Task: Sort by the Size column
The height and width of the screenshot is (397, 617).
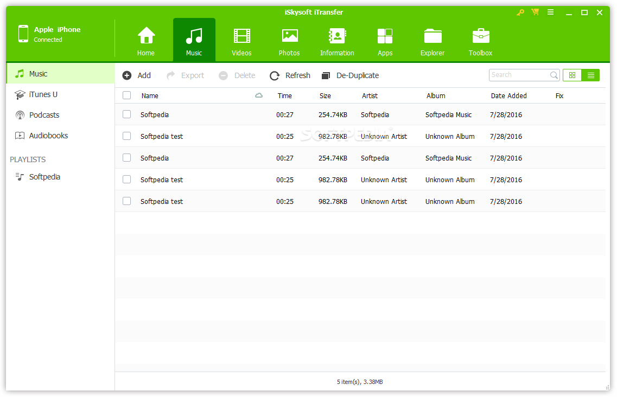Action: [325, 95]
